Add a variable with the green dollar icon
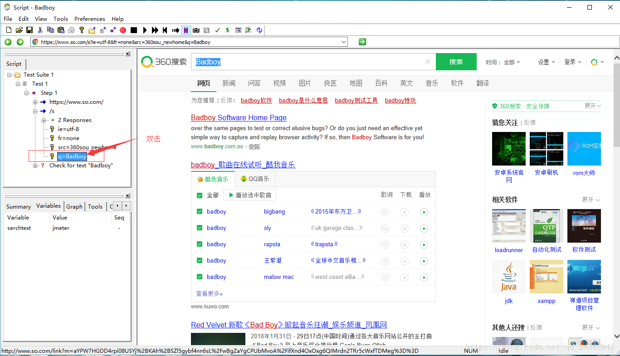 [227, 30]
